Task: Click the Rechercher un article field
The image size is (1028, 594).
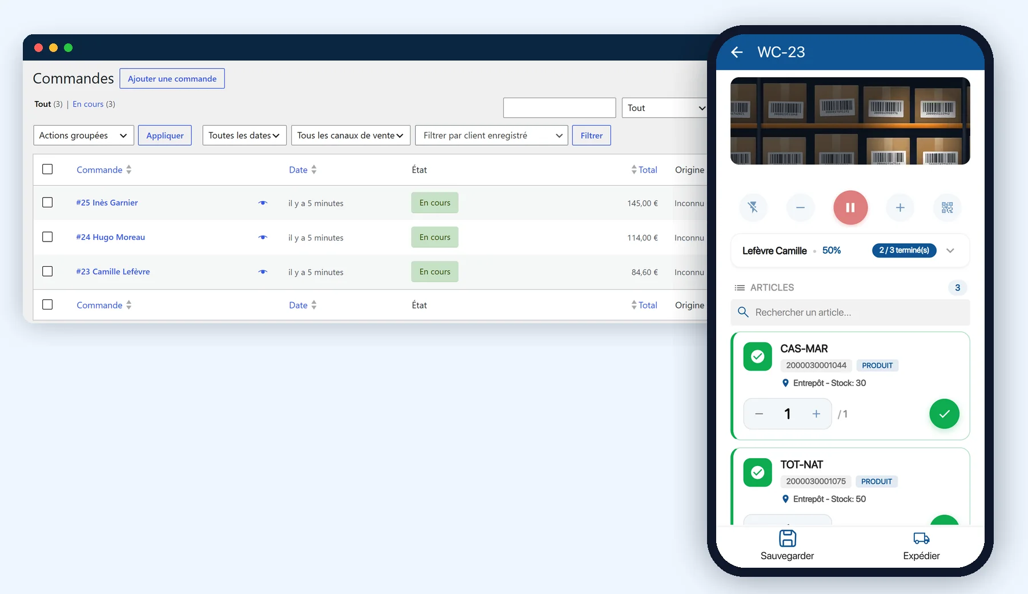Action: pyautogui.click(x=850, y=312)
